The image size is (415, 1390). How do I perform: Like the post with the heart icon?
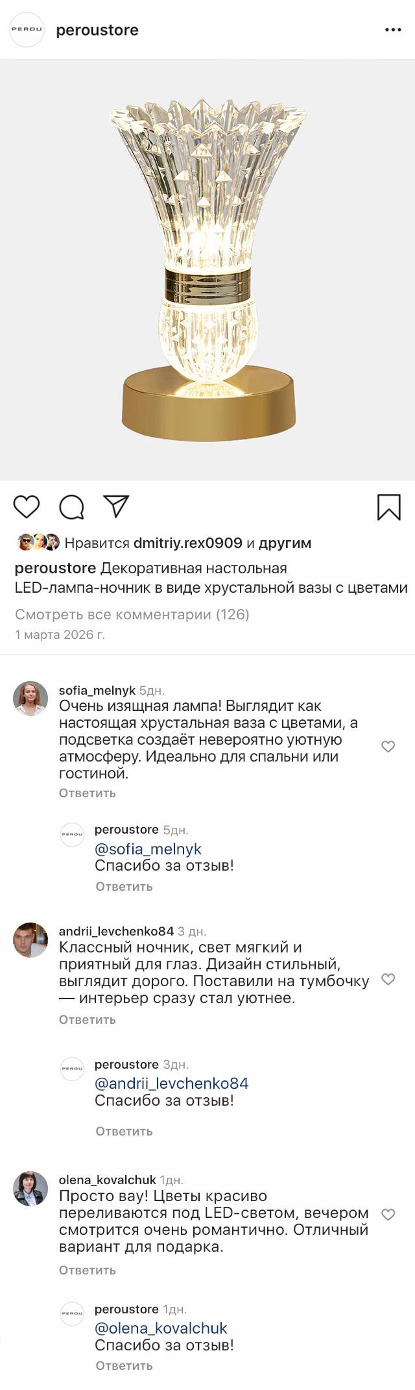point(27,506)
